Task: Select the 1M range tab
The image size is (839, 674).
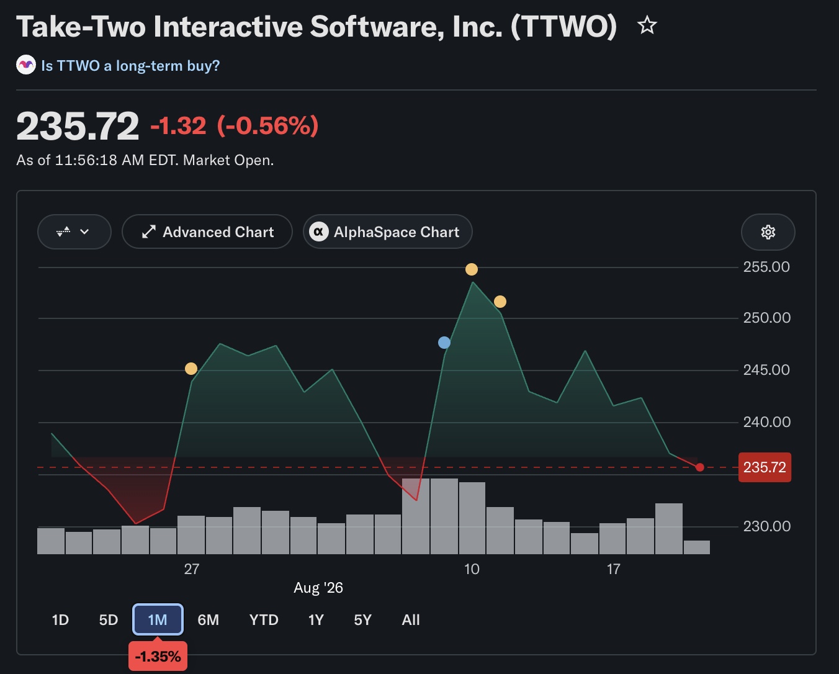Action: click(158, 620)
